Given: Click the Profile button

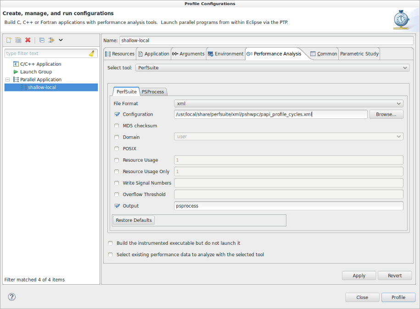Looking at the screenshot, I should tap(398, 297).
